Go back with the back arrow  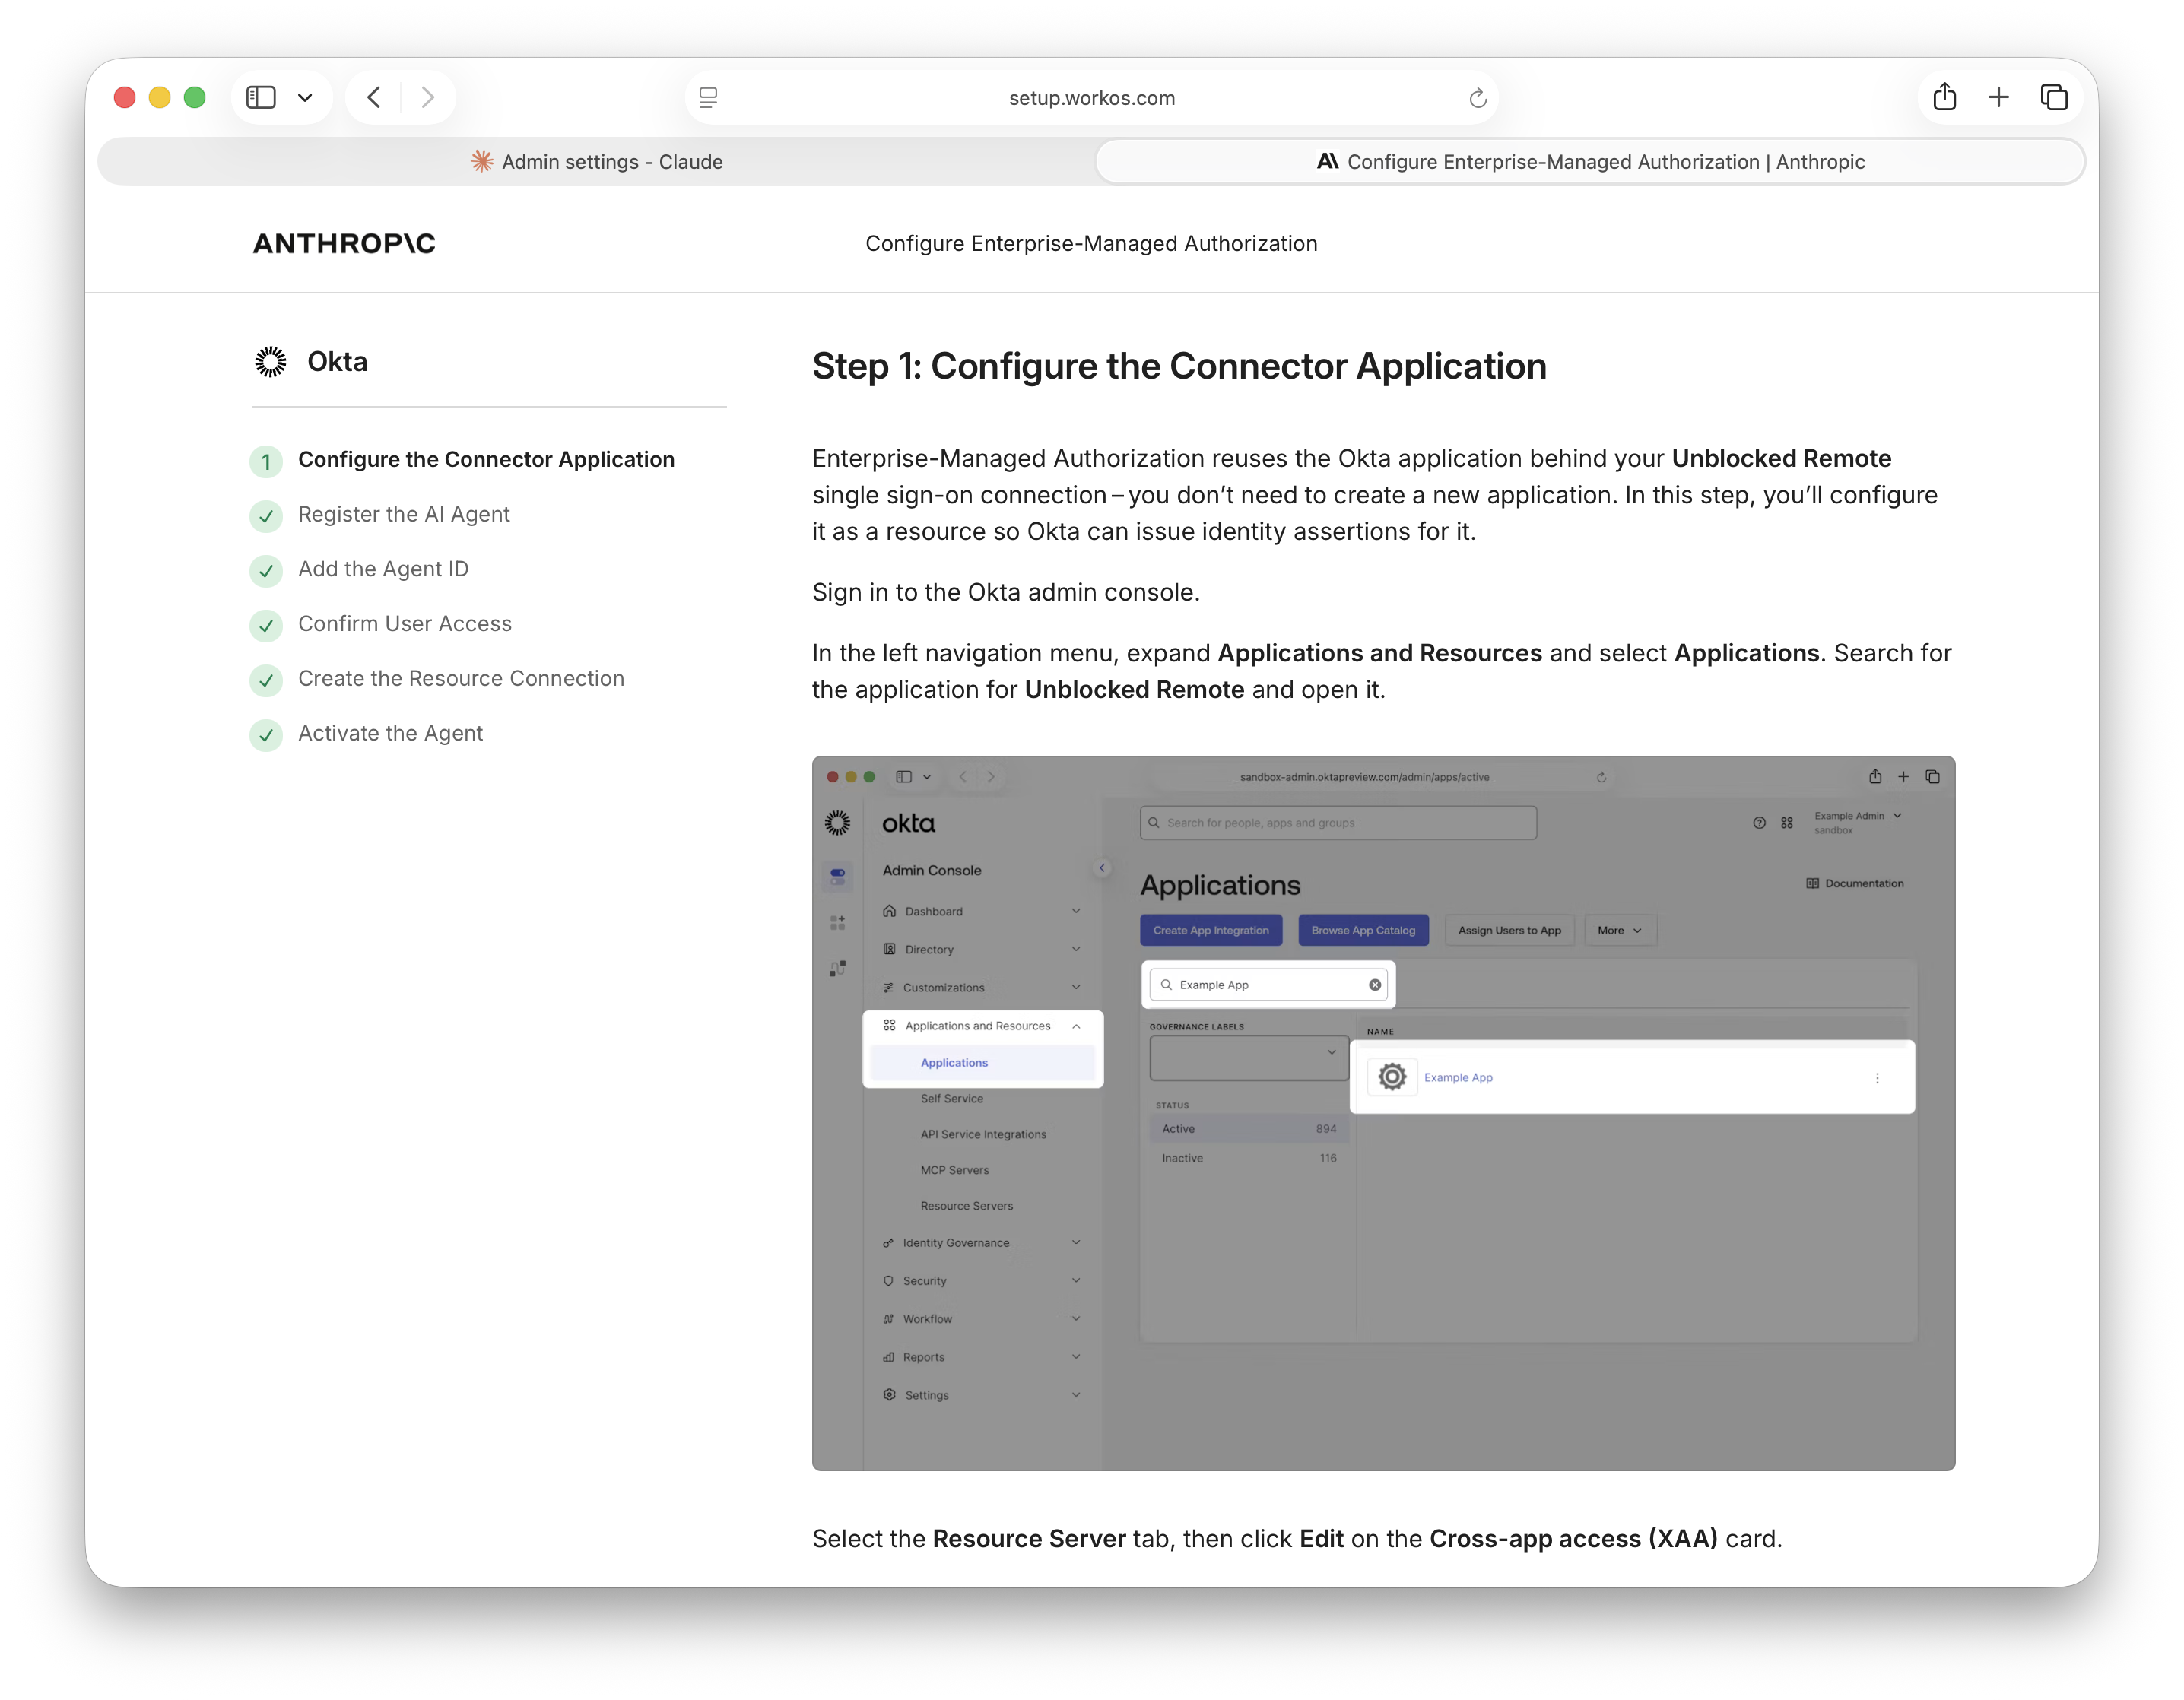(x=374, y=97)
